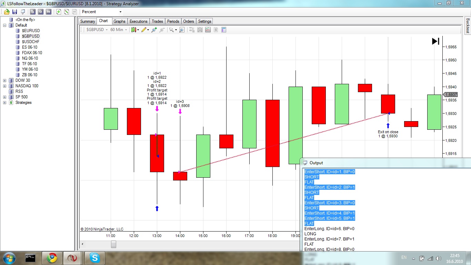Viewport: 471px width, 265px height.
Task: Select the Chart tab
Action: [103, 21]
